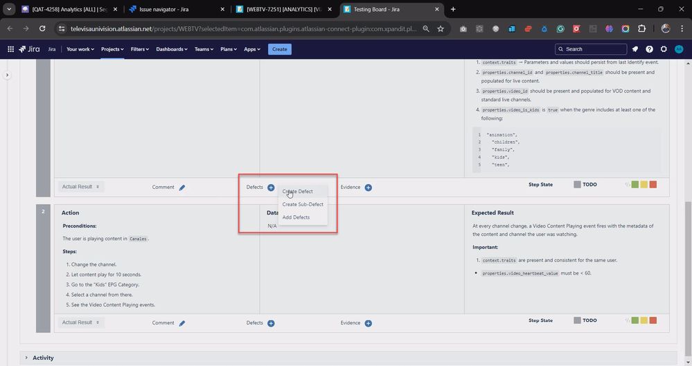Click the Grammarly extension icon
This screenshot has height=366, width=692.
pyautogui.click(x=560, y=28)
